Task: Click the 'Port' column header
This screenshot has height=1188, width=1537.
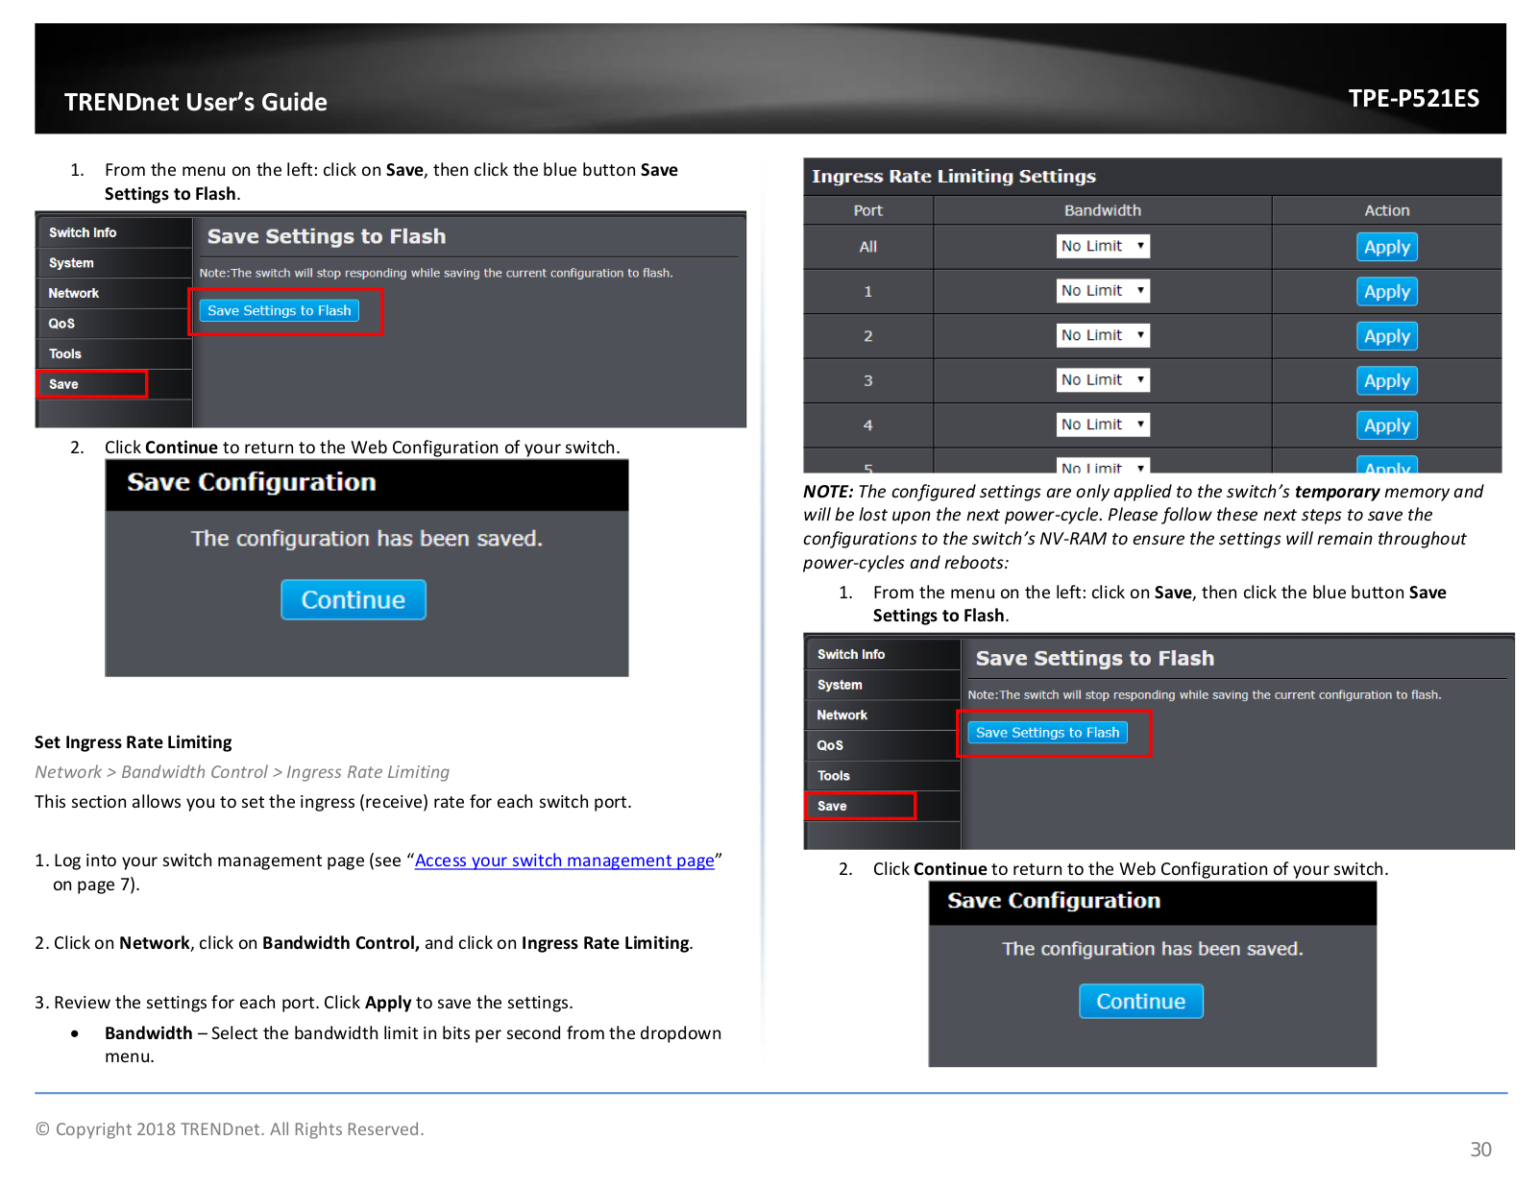Action: [867, 210]
